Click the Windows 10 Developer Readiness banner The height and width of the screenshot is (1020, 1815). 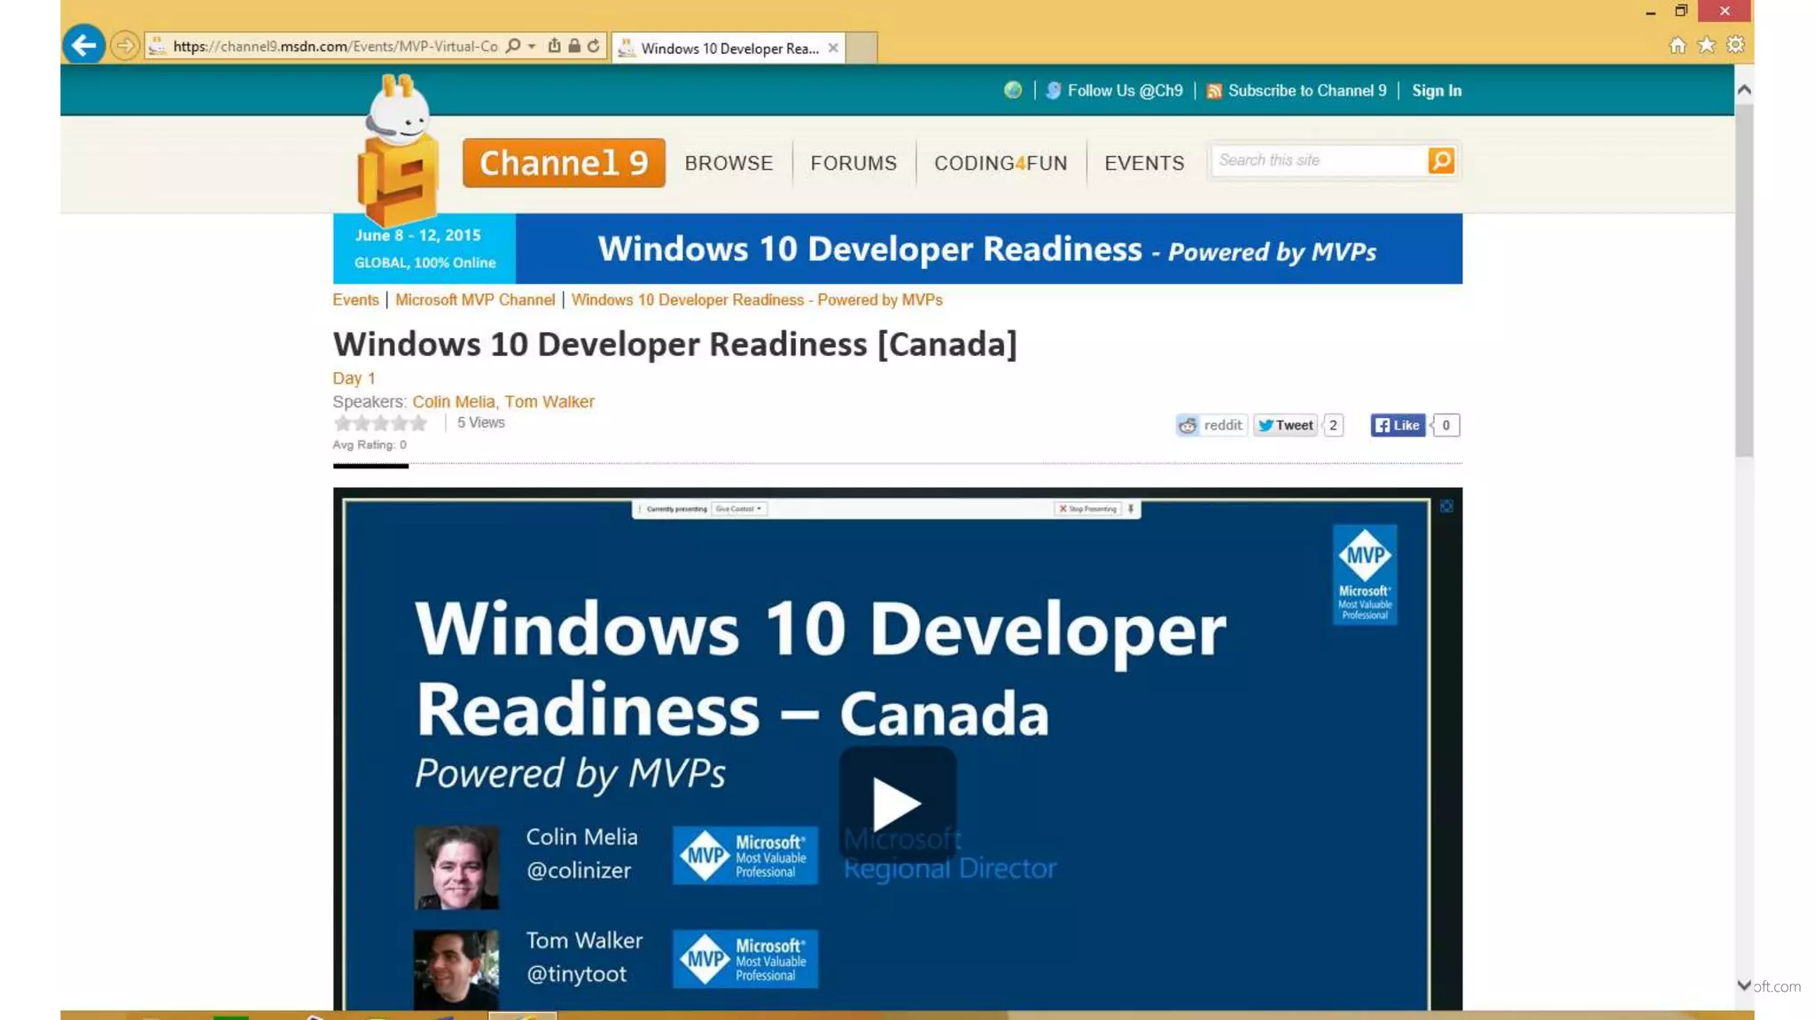(x=898, y=249)
